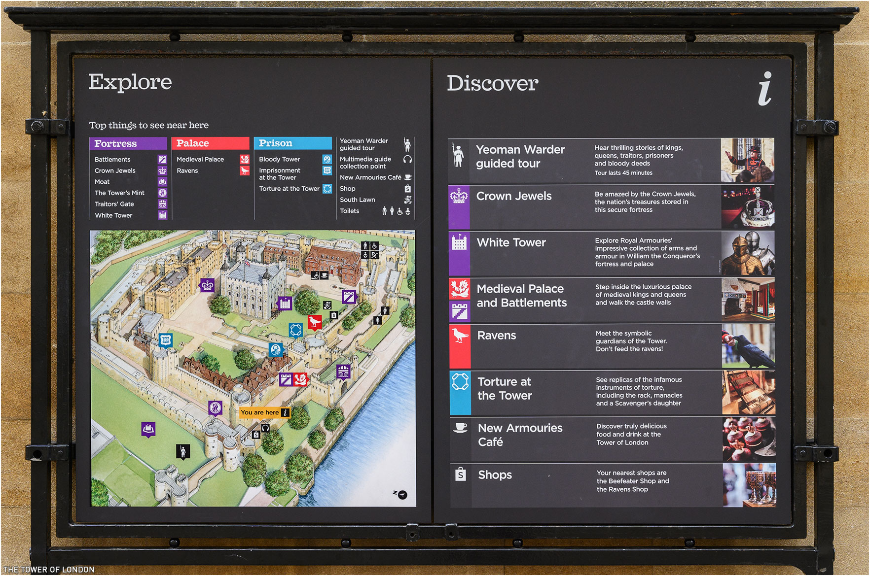This screenshot has height=576, width=870.
Task: Click the purple Tower's Mint marker on the map
Action: [215, 408]
